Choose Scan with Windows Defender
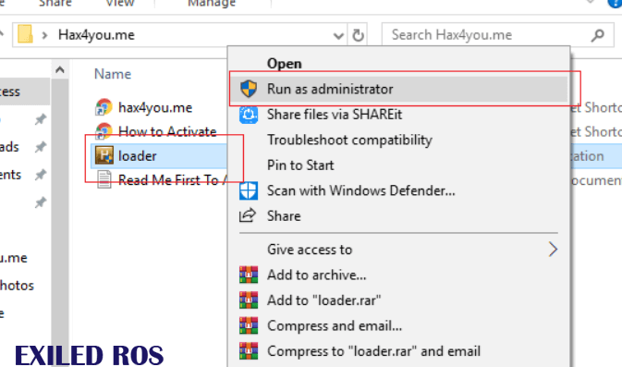 (361, 190)
